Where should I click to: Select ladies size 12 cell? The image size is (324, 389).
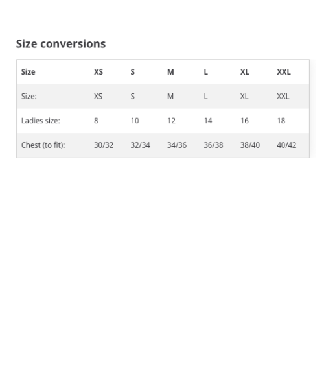coord(171,121)
